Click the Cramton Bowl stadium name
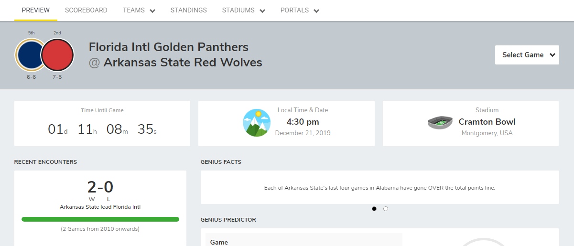The image size is (574, 246). click(x=487, y=122)
